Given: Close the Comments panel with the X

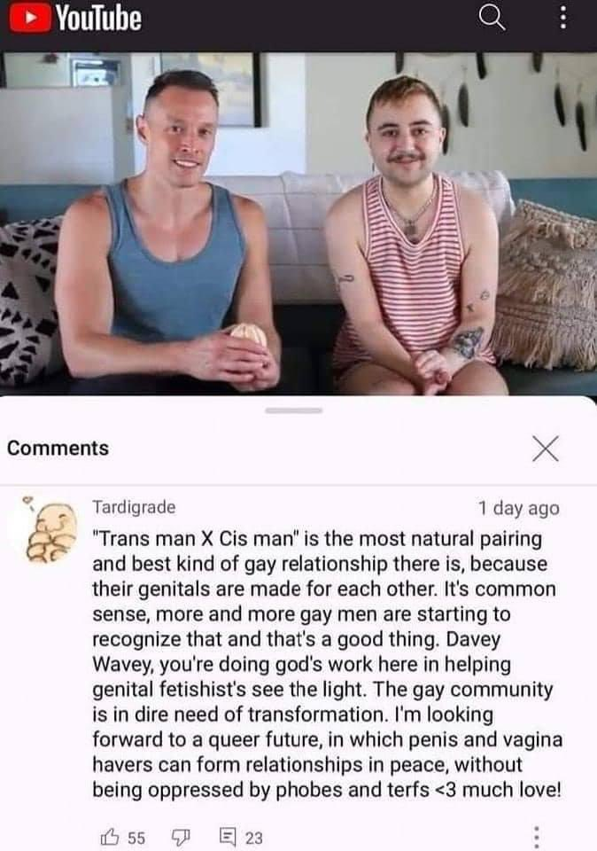Looking at the screenshot, I should click(545, 449).
